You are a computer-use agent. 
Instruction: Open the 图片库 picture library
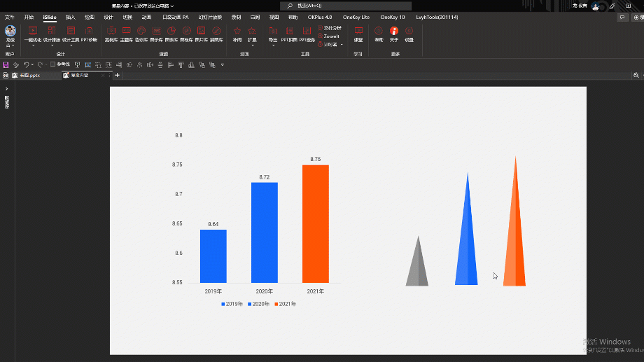coord(202,34)
